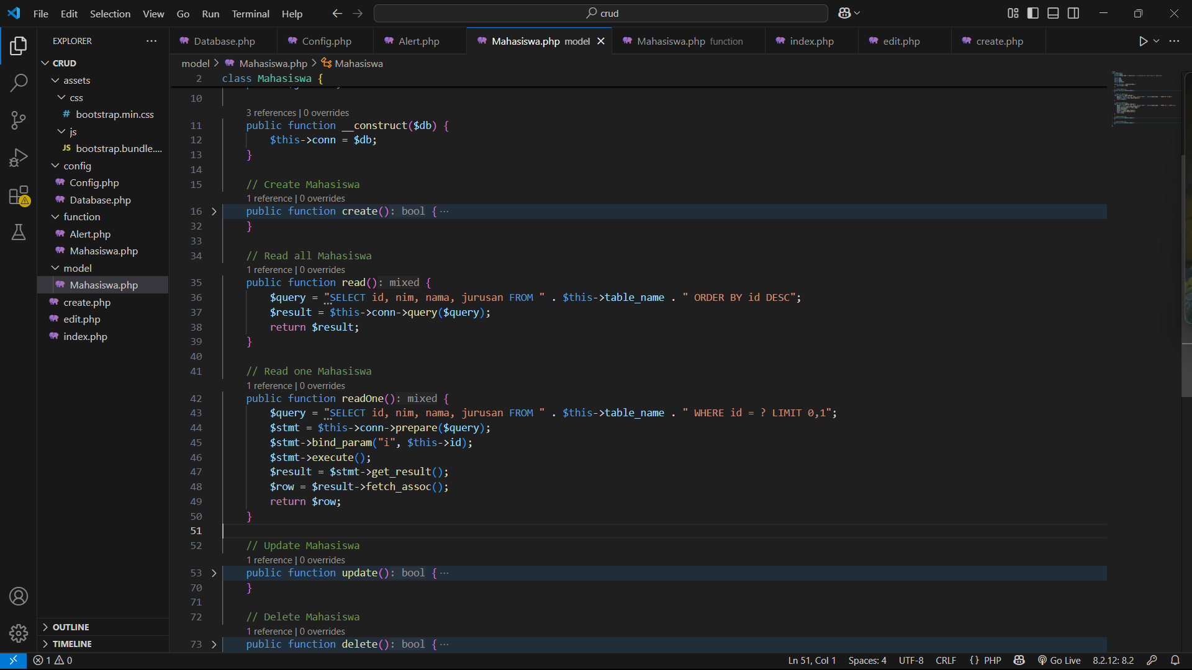Open the Terminal menu
Image resolution: width=1192 pixels, height=670 pixels.
tap(250, 14)
